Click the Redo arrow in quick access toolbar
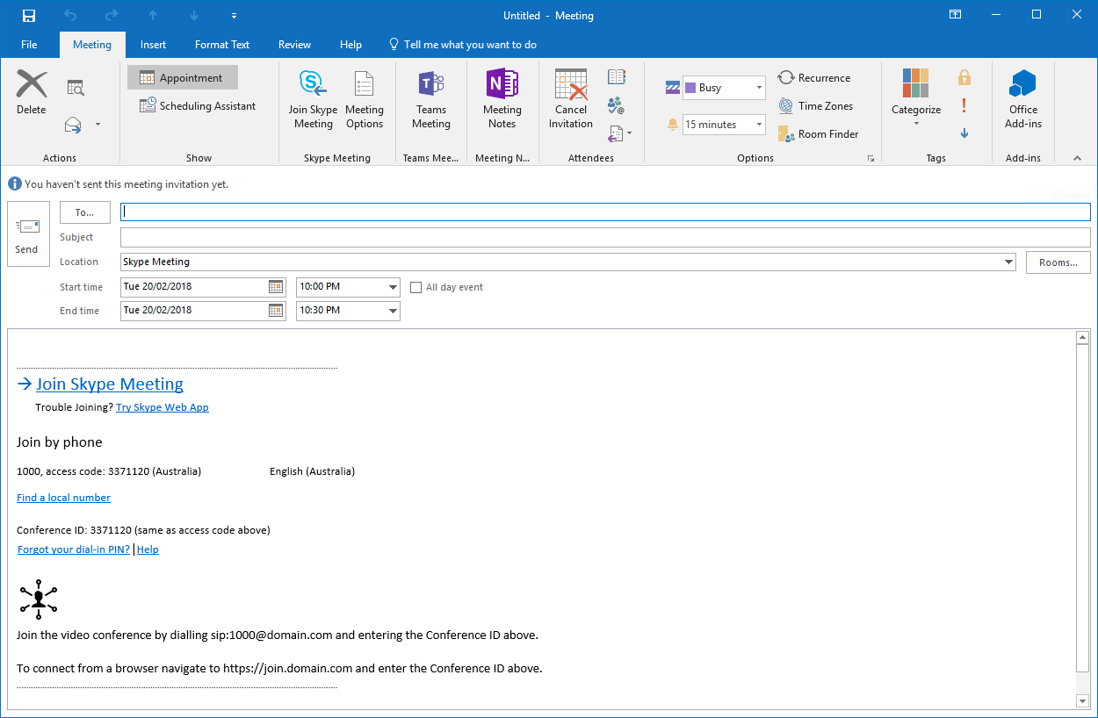1098x718 pixels. (111, 15)
